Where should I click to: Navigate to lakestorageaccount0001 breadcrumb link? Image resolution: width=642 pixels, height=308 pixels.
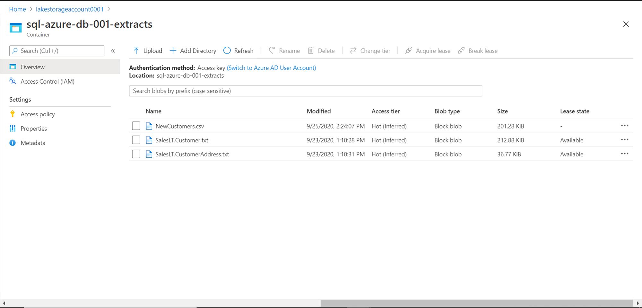point(70,9)
